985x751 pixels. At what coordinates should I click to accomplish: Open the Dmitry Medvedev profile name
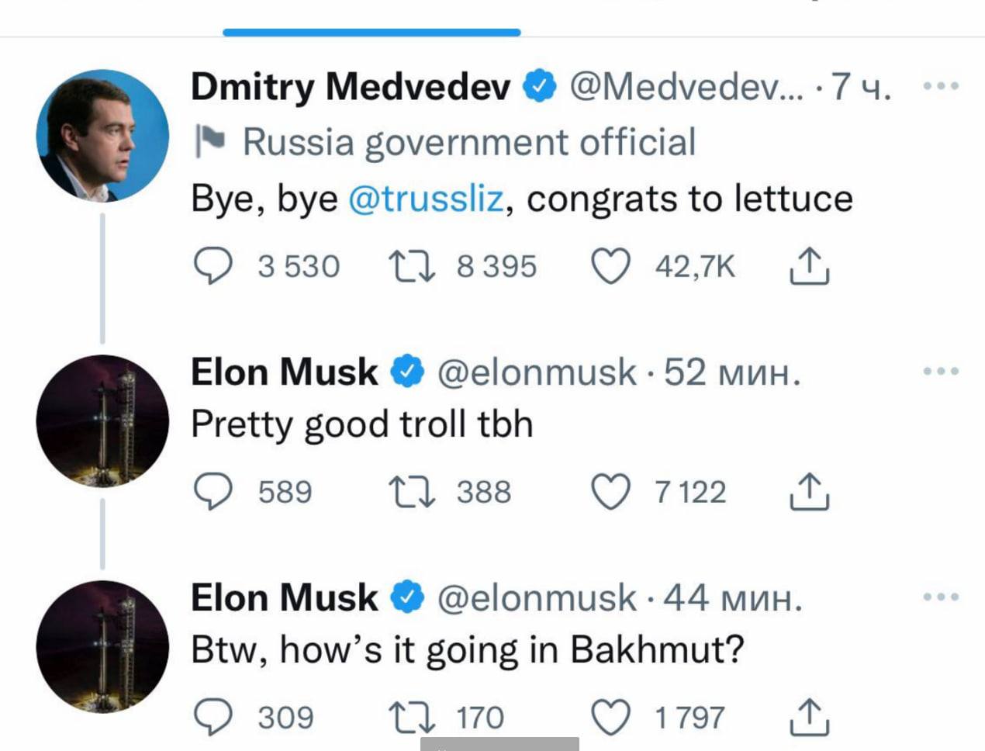tap(351, 86)
